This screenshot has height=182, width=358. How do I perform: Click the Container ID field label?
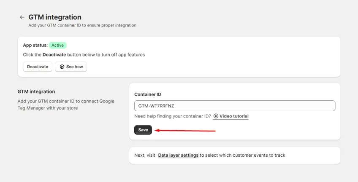(x=148, y=94)
